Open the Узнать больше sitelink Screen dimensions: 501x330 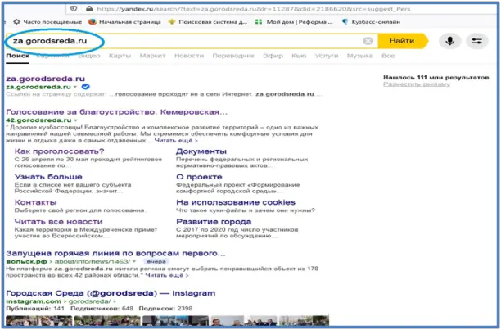tap(48, 177)
